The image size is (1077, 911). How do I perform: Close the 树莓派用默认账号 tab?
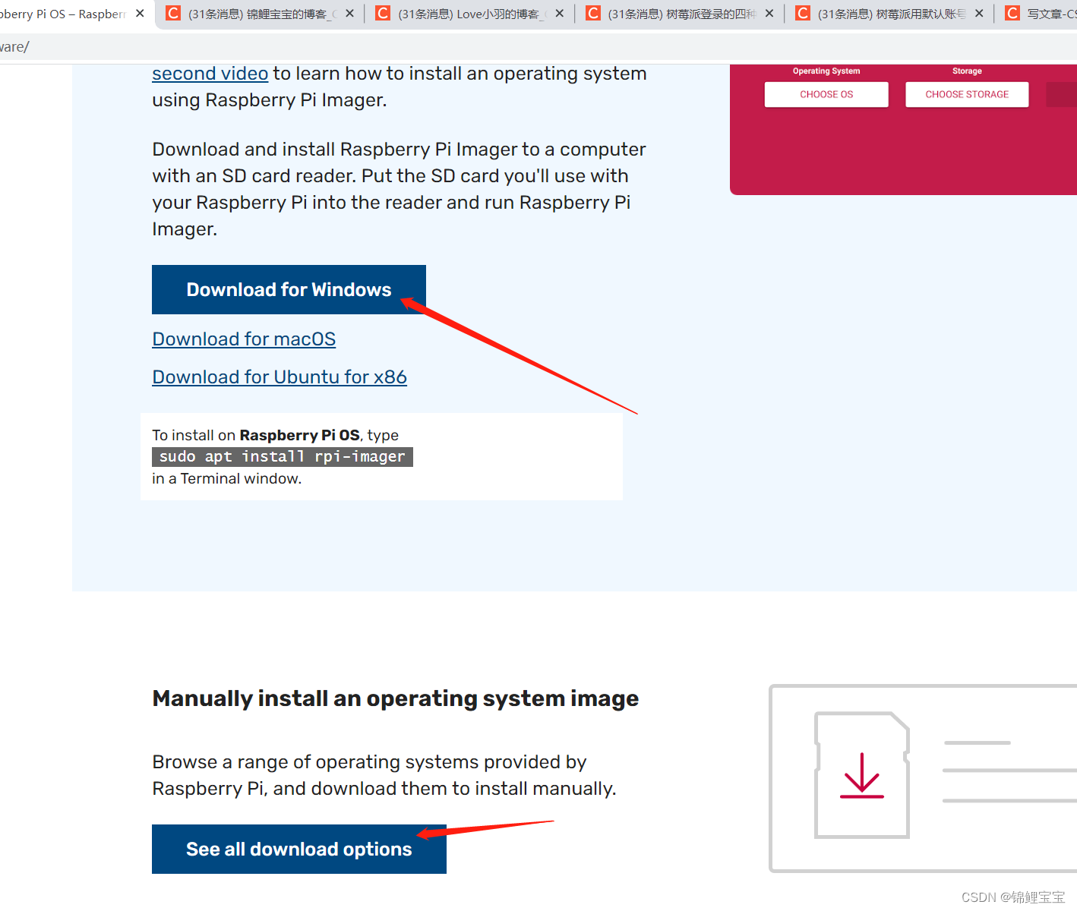979,14
